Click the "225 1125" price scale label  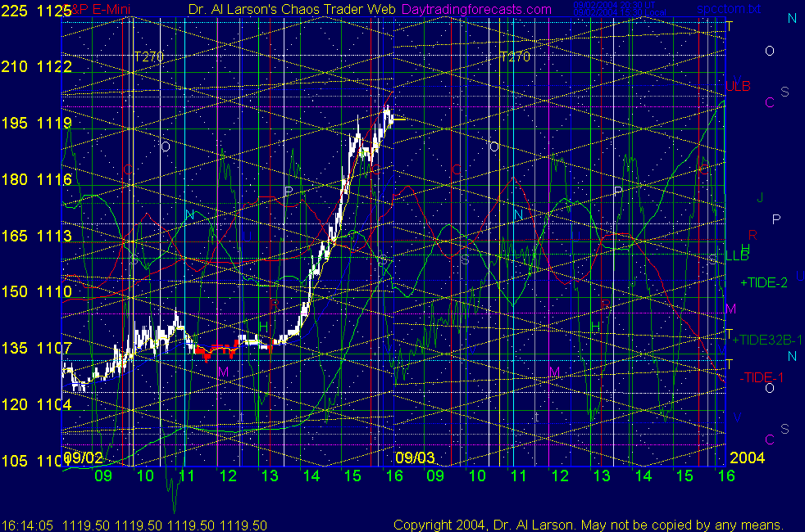(x=36, y=11)
